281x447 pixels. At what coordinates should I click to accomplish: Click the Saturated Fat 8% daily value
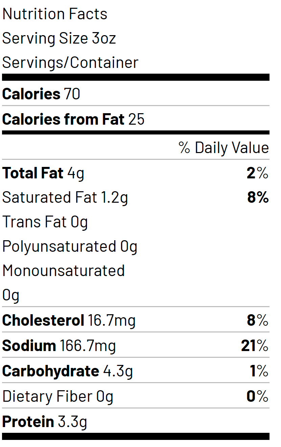[x=258, y=198]
